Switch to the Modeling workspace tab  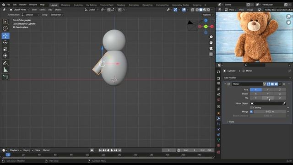pos(65,5)
